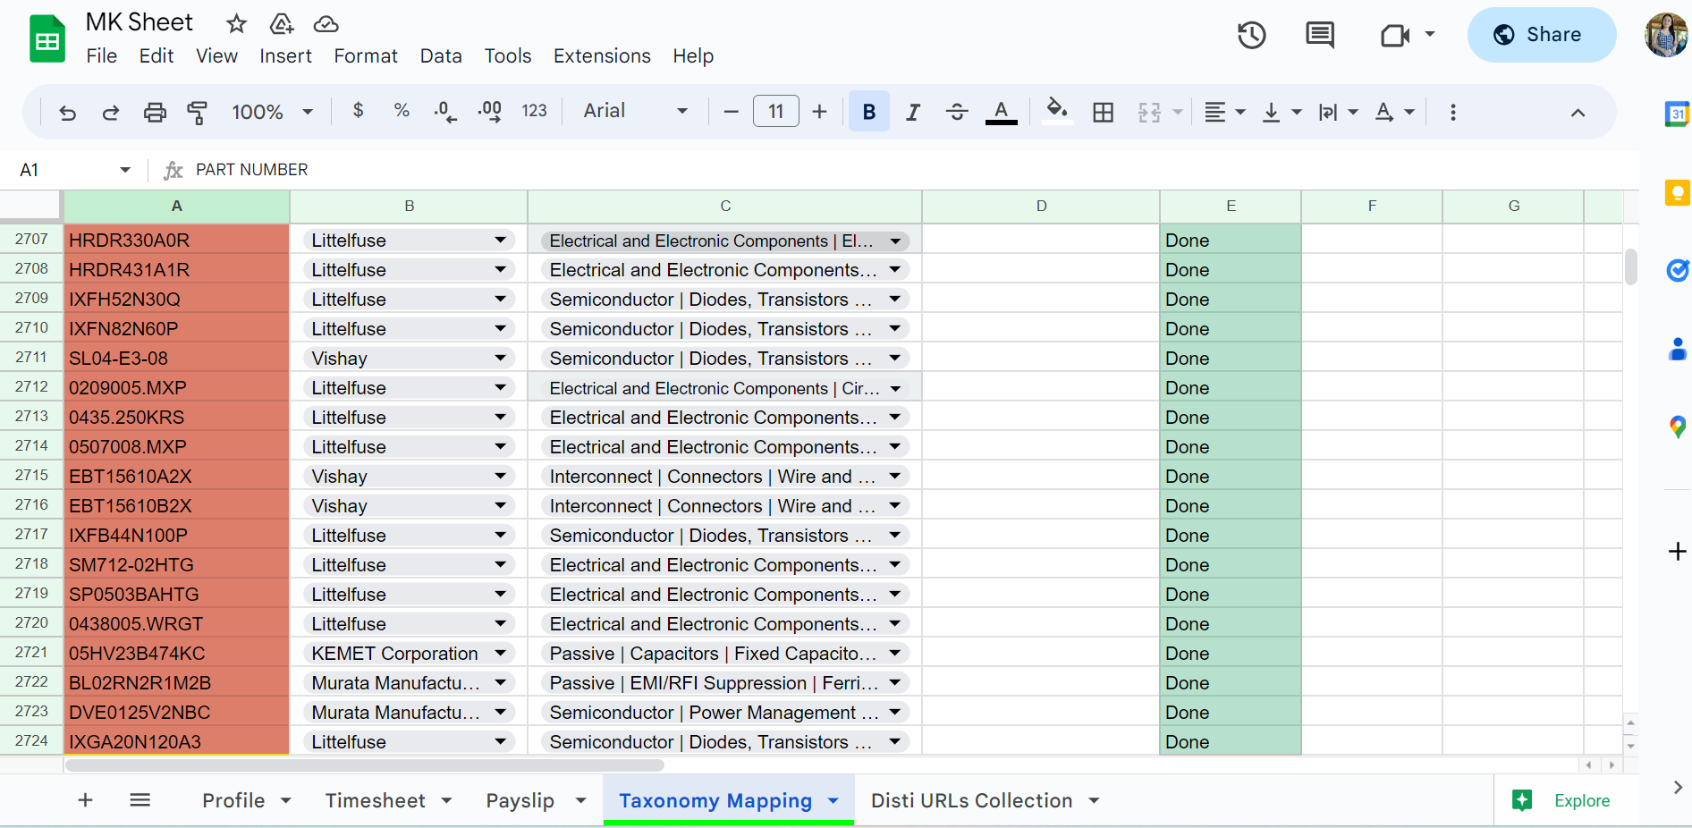This screenshot has width=1692, height=828.
Task: Open Google Calendar in side panel
Action: click(1677, 114)
